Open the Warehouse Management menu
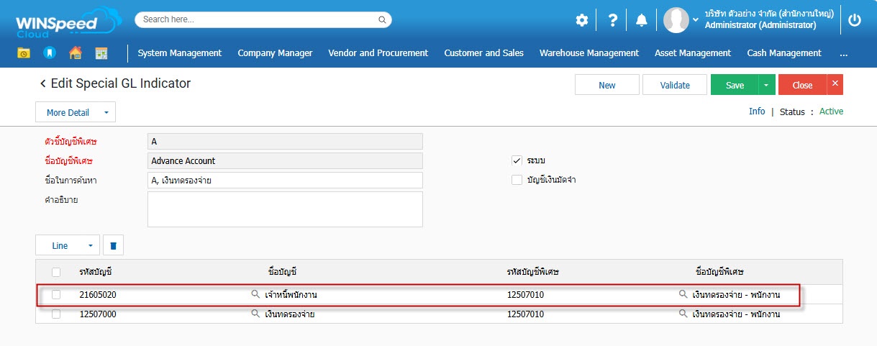This screenshot has width=877, height=346. click(x=589, y=53)
